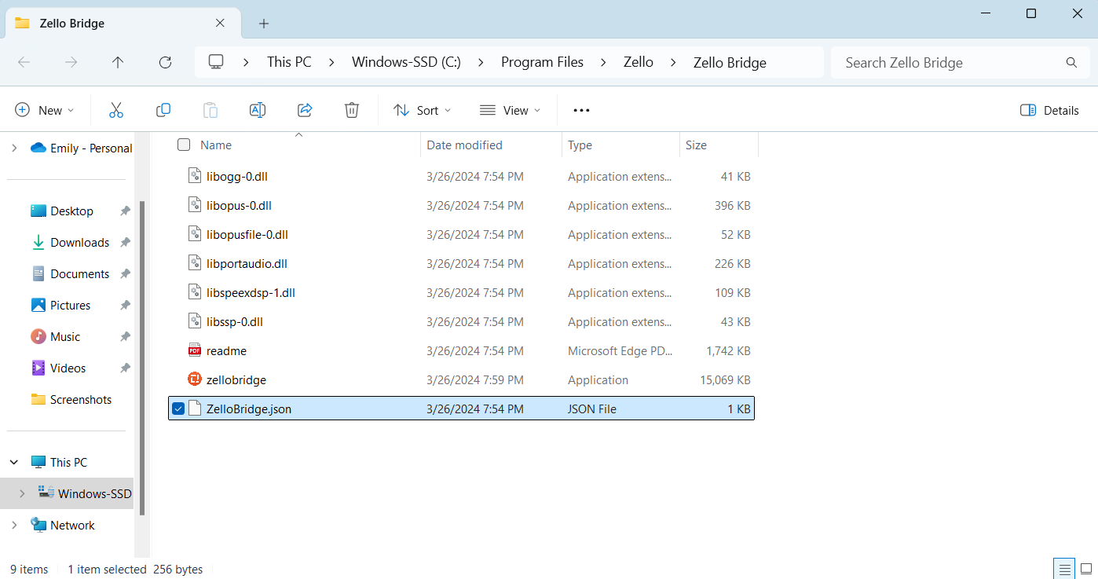Click the pin icon beside Music
The width and height of the screenshot is (1098, 579).
pos(125,336)
